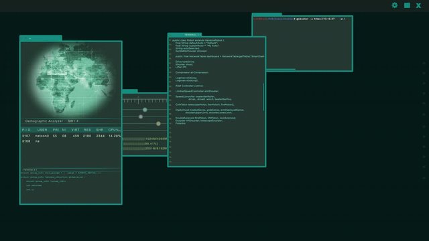Click the top slider knob
The height and width of the screenshot is (241, 429).
click(145, 110)
